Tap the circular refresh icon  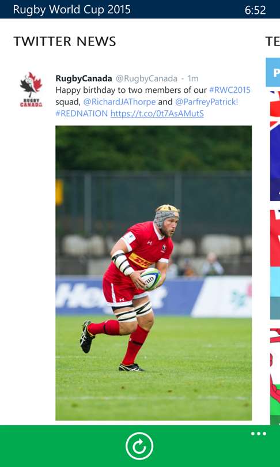(x=139, y=446)
